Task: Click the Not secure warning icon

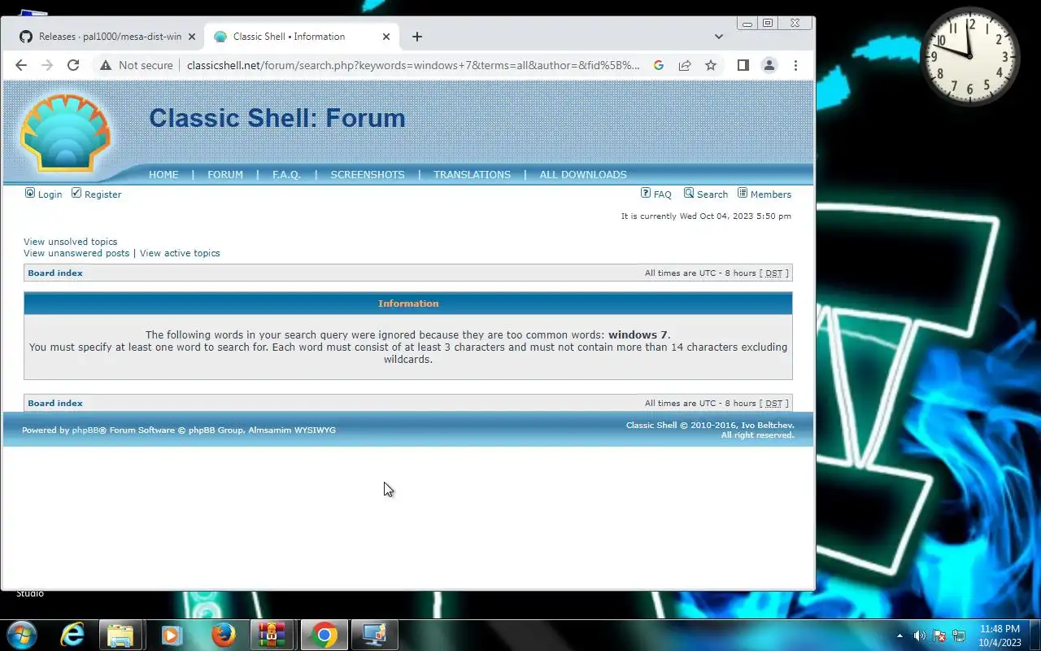Action: coord(106,65)
